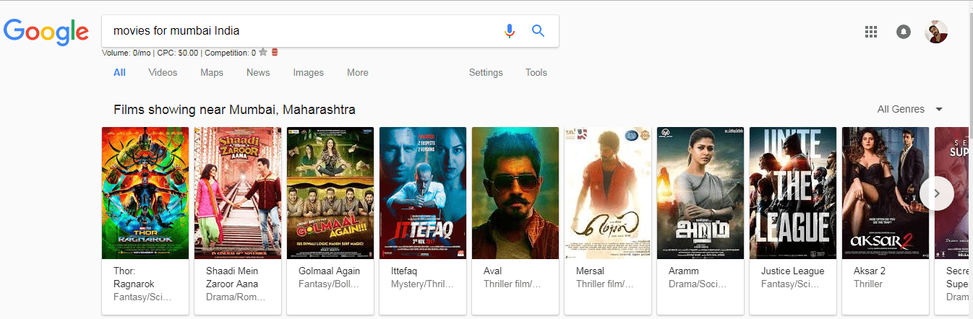Expand the All Genres dropdown

click(909, 109)
